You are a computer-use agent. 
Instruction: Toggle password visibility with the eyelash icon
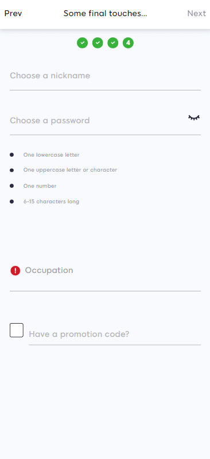tap(194, 117)
